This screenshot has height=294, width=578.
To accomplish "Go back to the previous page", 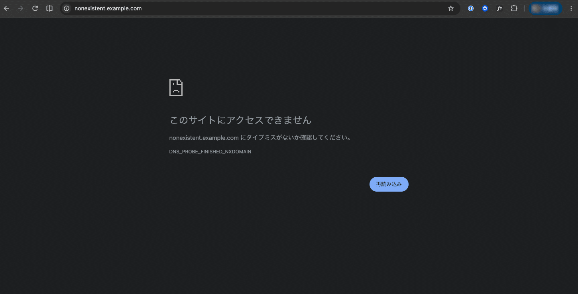I will (x=6, y=8).
